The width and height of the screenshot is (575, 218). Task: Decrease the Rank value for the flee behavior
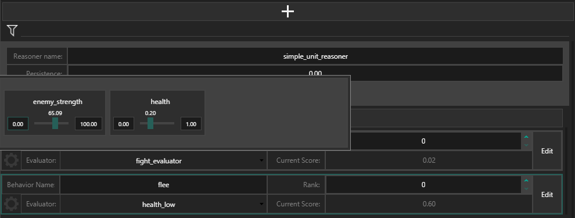(x=526, y=188)
